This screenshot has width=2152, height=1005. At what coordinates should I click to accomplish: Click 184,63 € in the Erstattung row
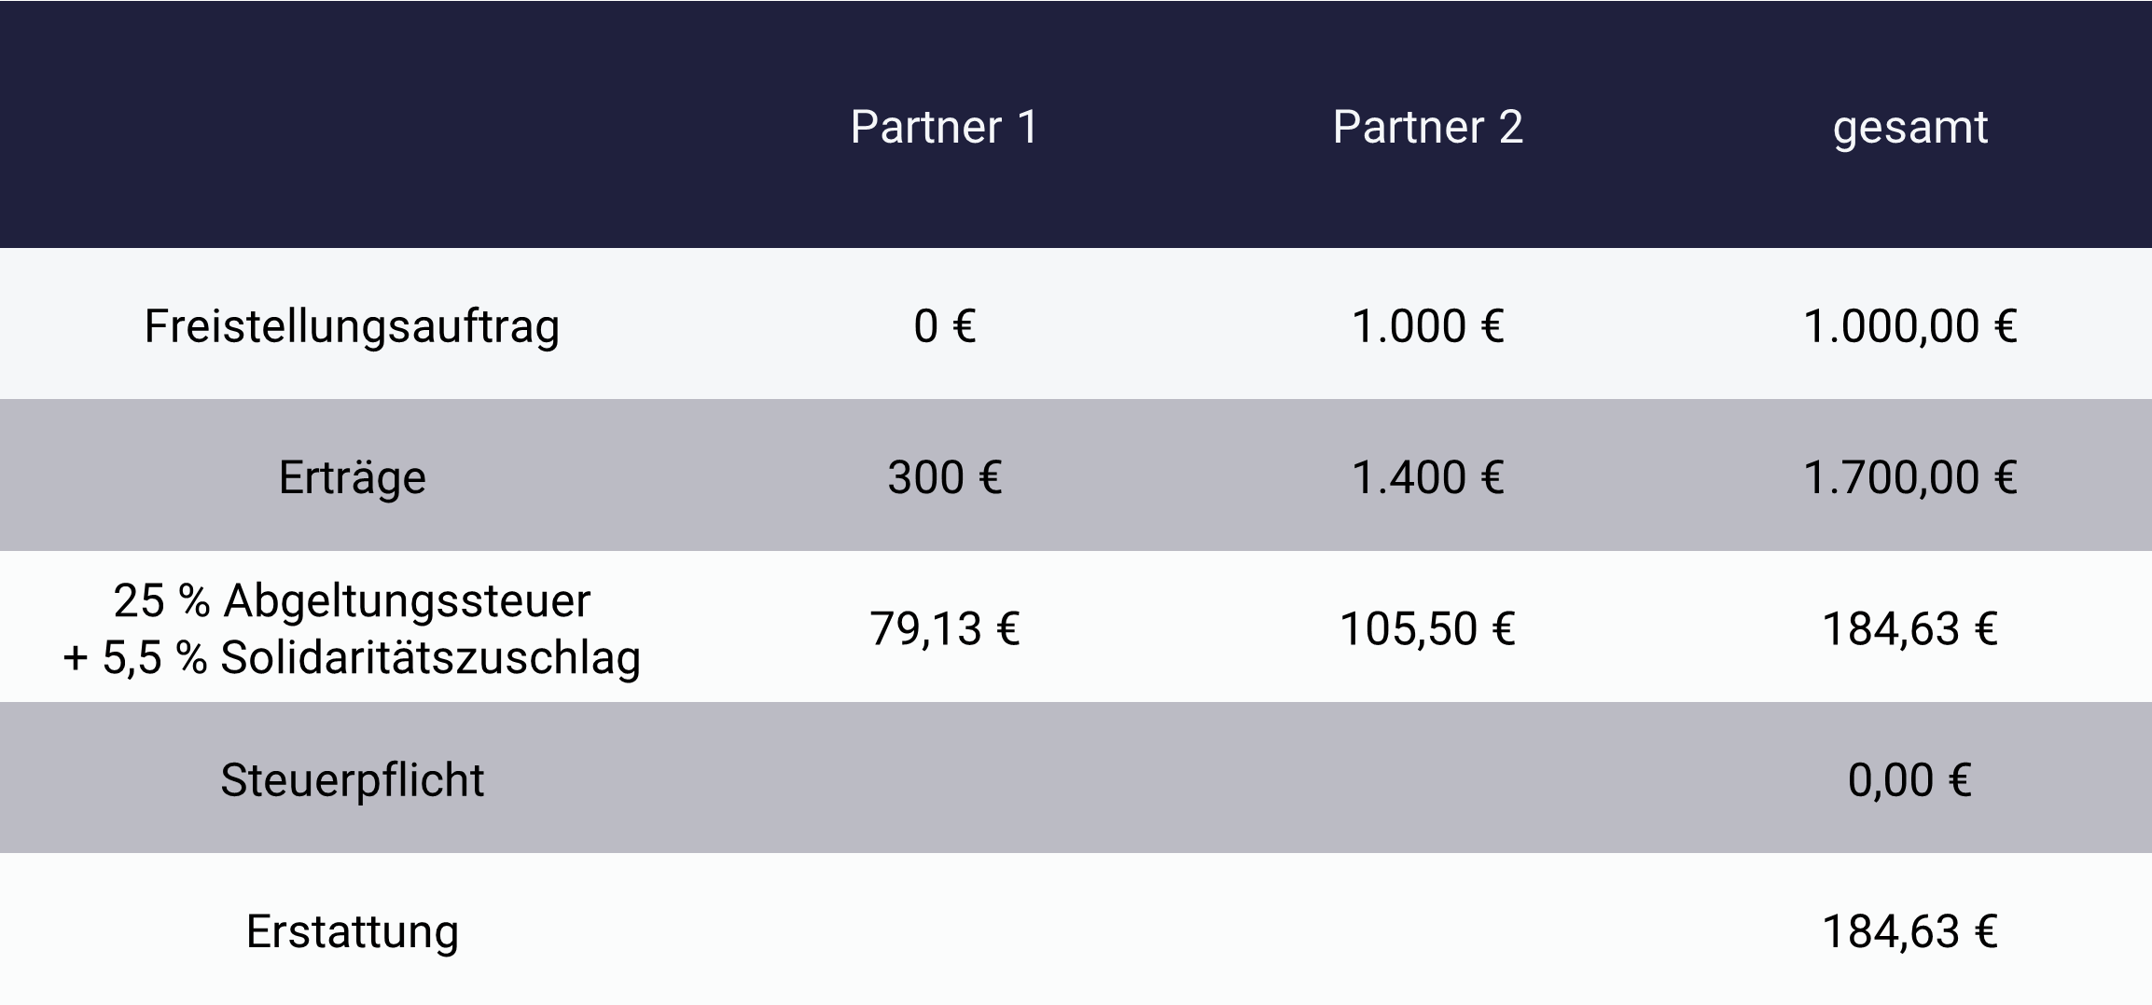point(1909,931)
